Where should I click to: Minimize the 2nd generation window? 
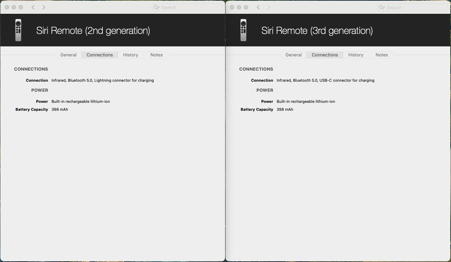click(14, 7)
